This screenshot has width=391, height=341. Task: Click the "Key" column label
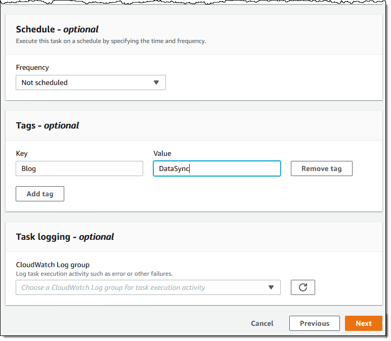click(x=22, y=153)
